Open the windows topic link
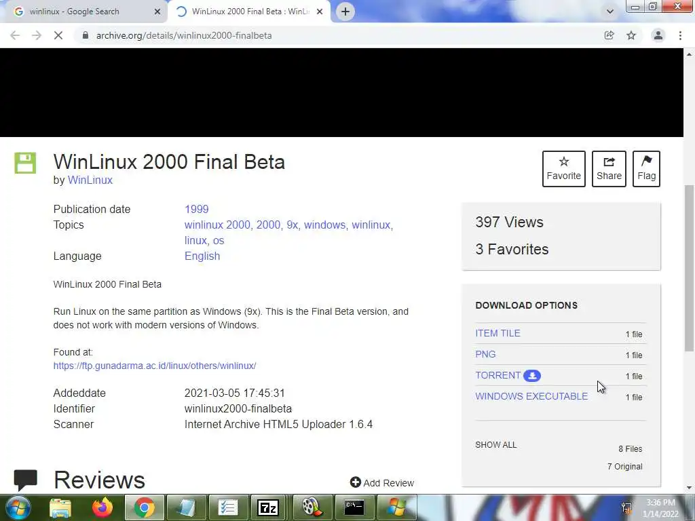The height and width of the screenshot is (521, 695). [324, 225]
